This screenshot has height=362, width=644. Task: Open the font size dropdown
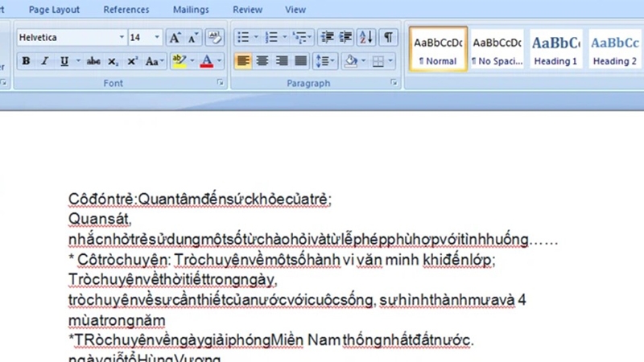[157, 37]
